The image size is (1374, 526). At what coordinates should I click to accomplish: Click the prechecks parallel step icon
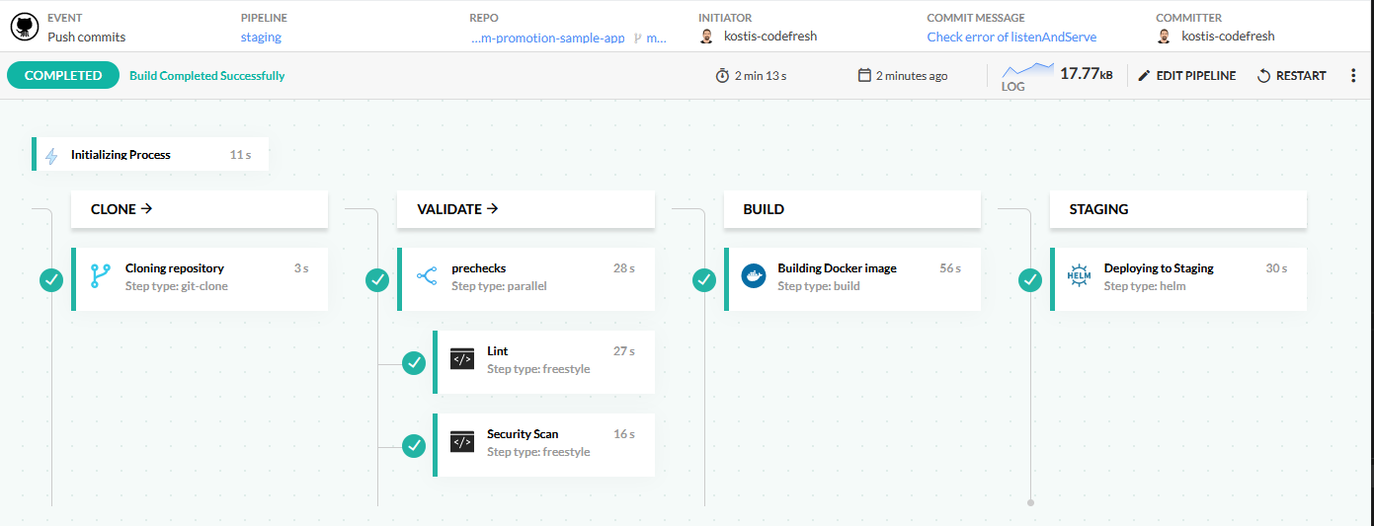427,276
